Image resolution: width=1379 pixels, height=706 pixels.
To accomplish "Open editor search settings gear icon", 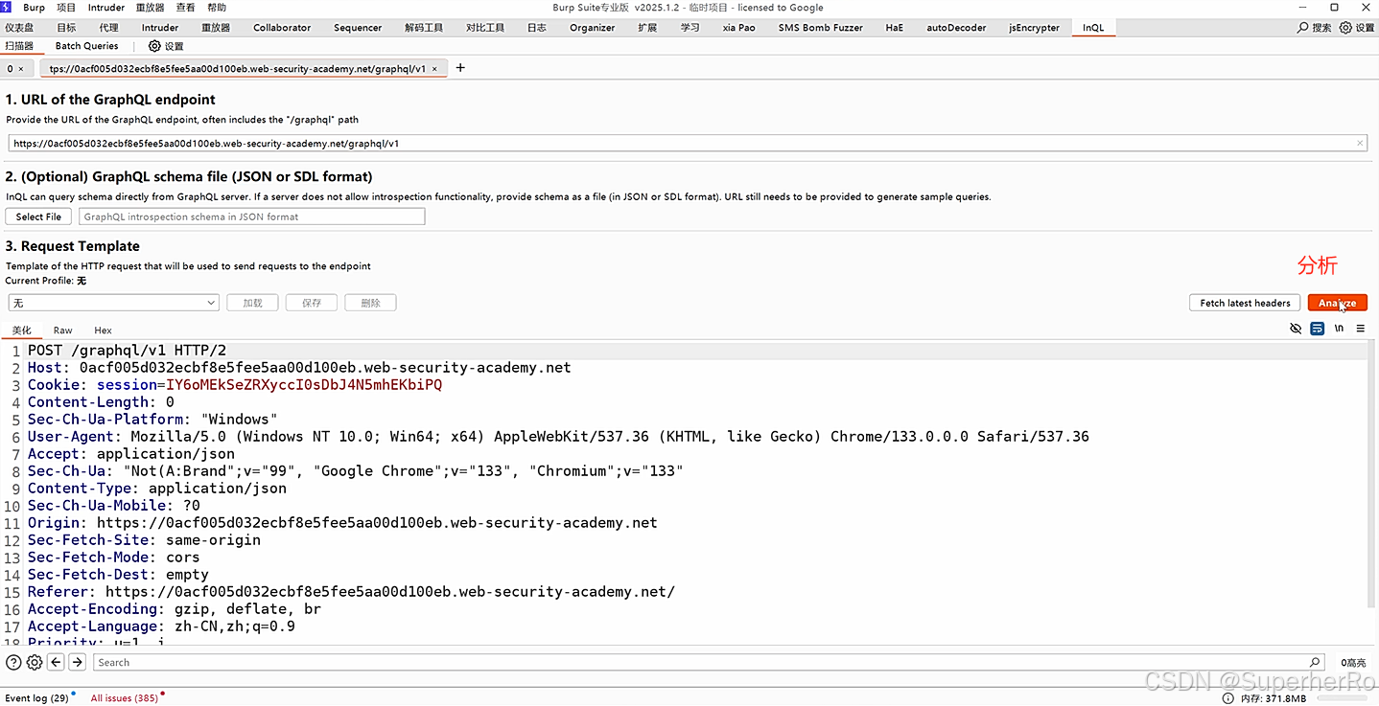I will tap(35, 662).
